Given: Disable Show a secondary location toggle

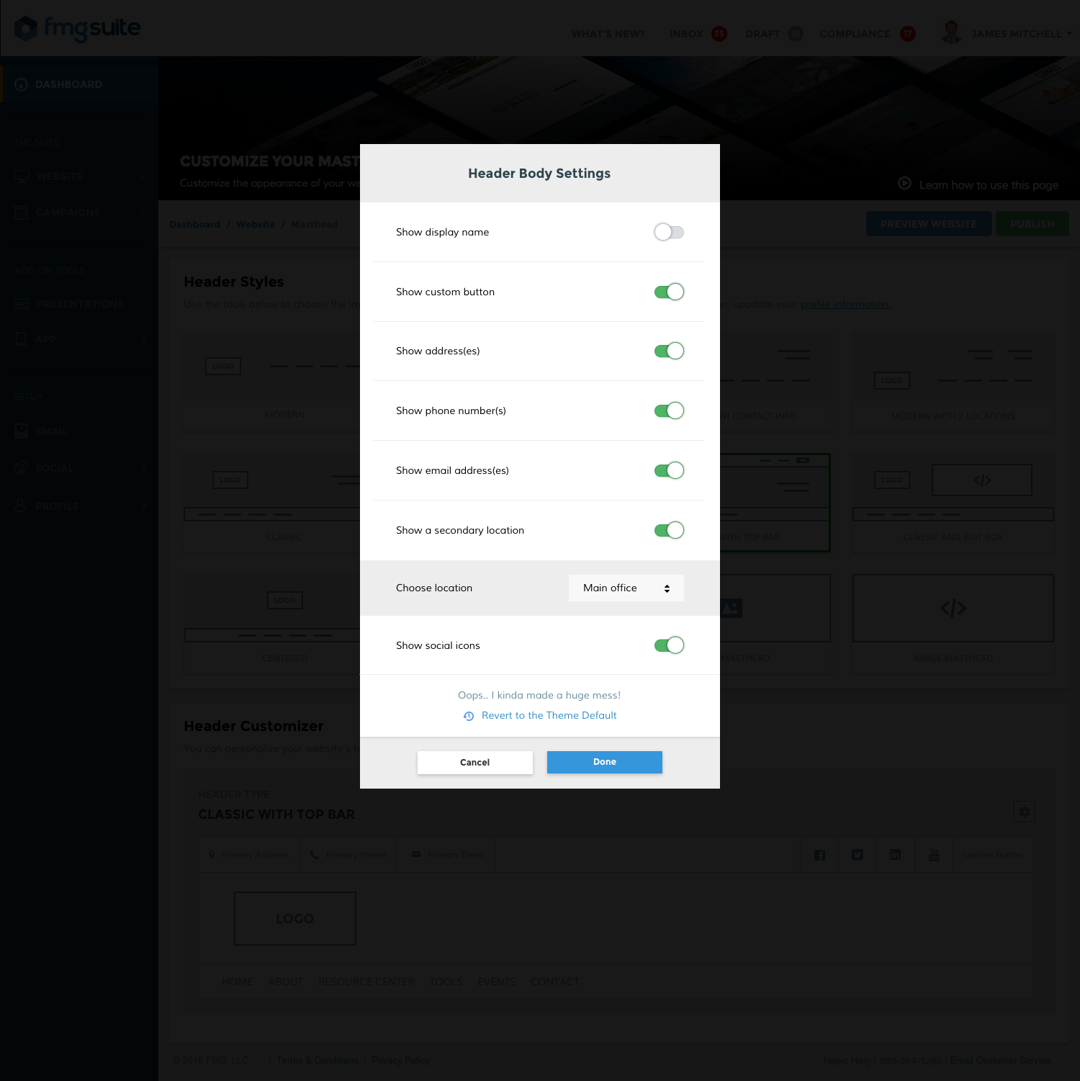Looking at the screenshot, I should click(668, 530).
